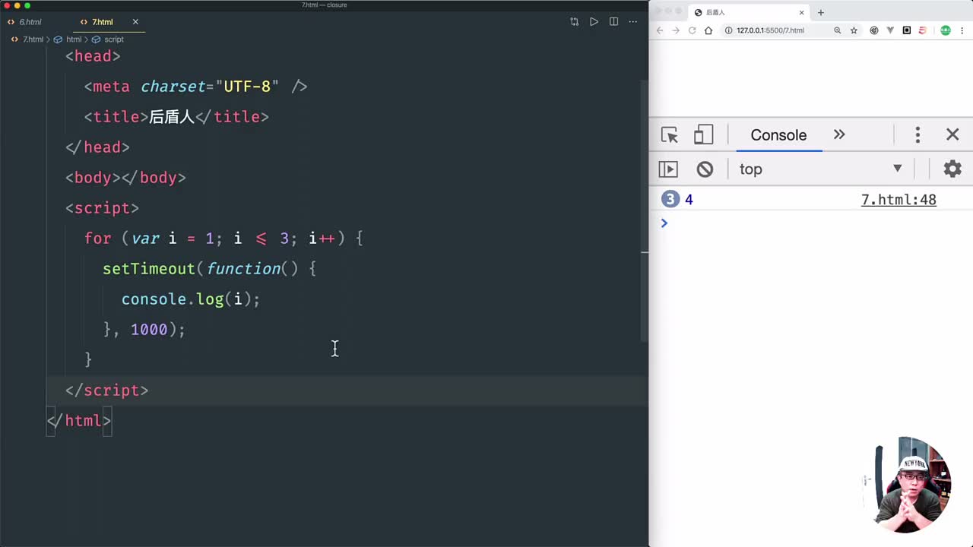This screenshot has height=547, width=973.
Task: Open editor more actions ellipsis menu
Action: click(633, 22)
